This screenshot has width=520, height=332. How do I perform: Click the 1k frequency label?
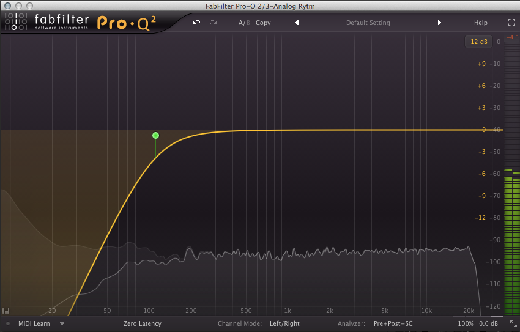click(288, 311)
